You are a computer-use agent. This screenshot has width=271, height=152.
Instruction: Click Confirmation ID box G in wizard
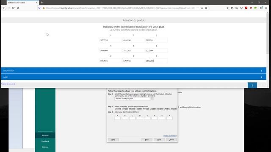(x=162, y=118)
